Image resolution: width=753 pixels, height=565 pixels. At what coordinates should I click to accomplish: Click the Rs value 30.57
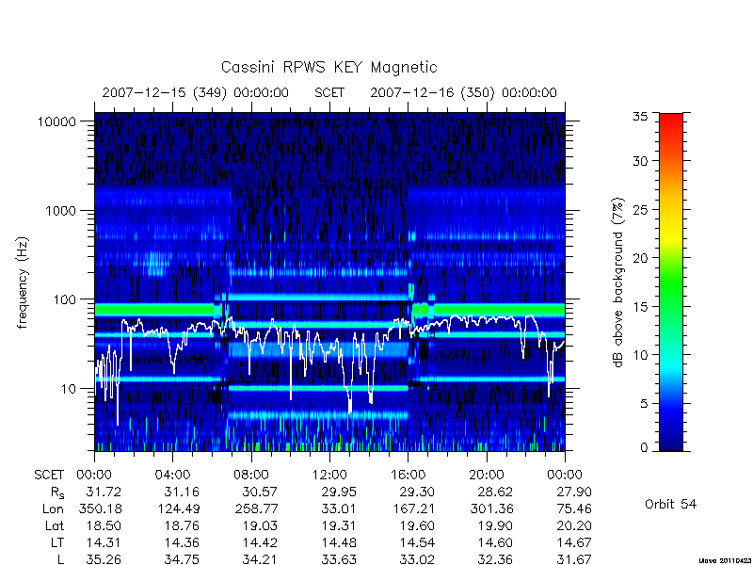pos(261,492)
